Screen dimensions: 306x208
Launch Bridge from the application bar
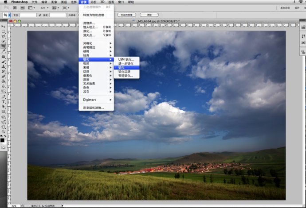tap(14, 8)
